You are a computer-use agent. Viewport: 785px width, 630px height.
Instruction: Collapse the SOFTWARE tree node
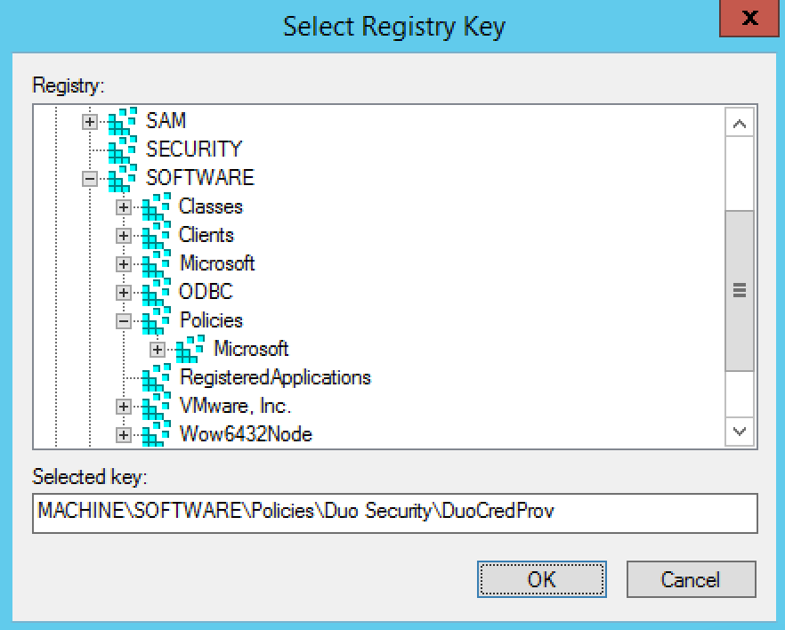click(89, 177)
